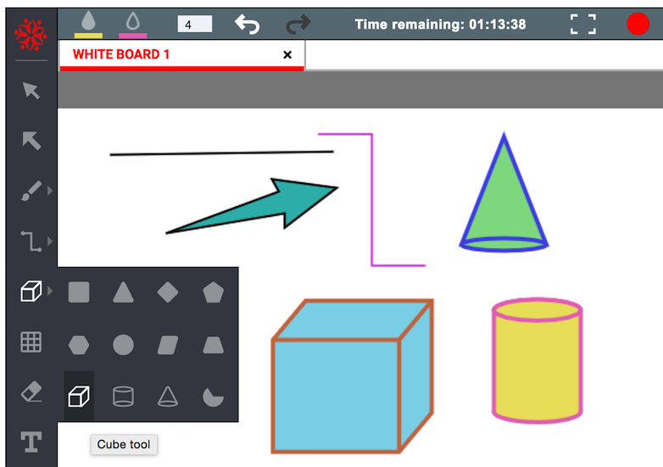663x467 pixels.
Task: Select the Cylinder shape tool
Action: pyautogui.click(x=124, y=396)
